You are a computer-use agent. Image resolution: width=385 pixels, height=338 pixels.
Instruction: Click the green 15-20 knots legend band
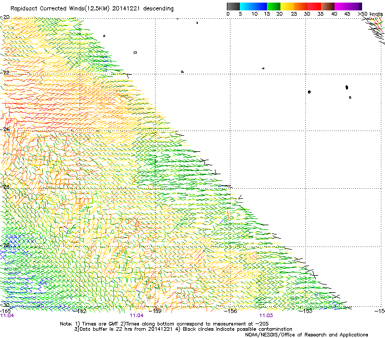point(274,6)
